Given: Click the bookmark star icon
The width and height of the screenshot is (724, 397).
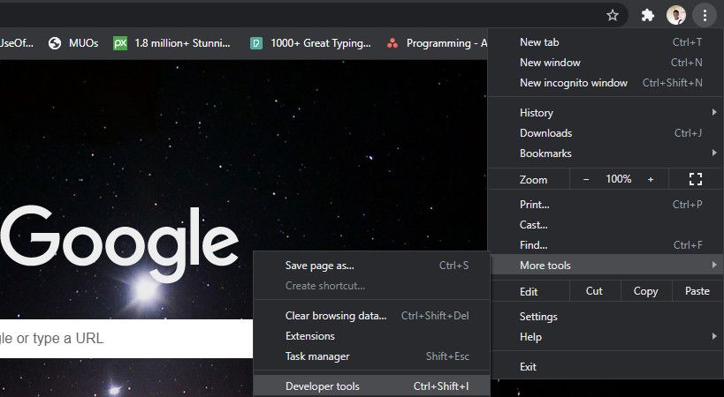Looking at the screenshot, I should [x=613, y=15].
